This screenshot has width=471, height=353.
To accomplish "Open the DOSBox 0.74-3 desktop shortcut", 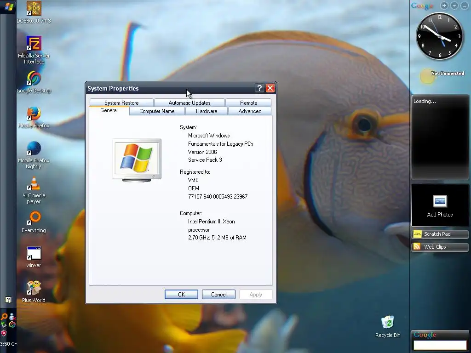I will pos(34,12).
